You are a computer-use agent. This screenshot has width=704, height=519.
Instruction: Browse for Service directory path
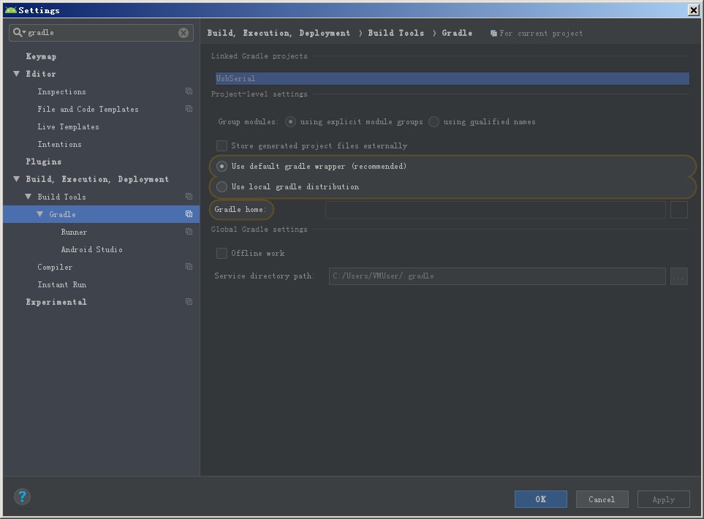pyautogui.click(x=678, y=276)
